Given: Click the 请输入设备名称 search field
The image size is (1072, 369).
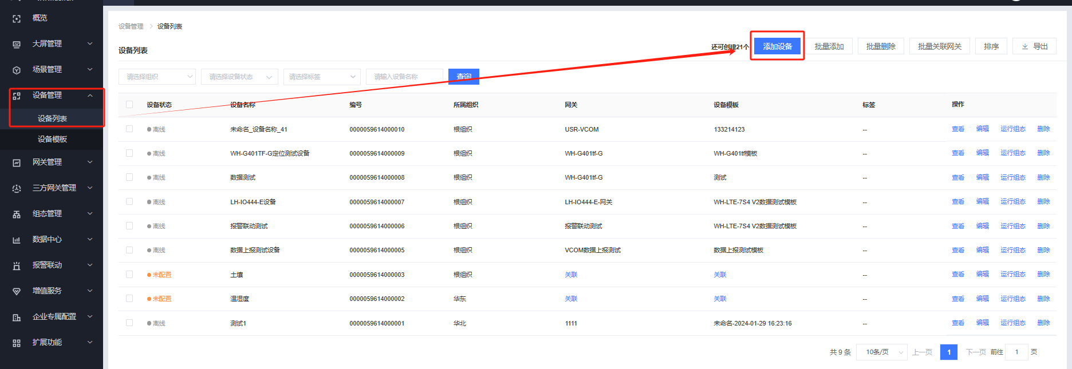Looking at the screenshot, I should click(x=404, y=77).
